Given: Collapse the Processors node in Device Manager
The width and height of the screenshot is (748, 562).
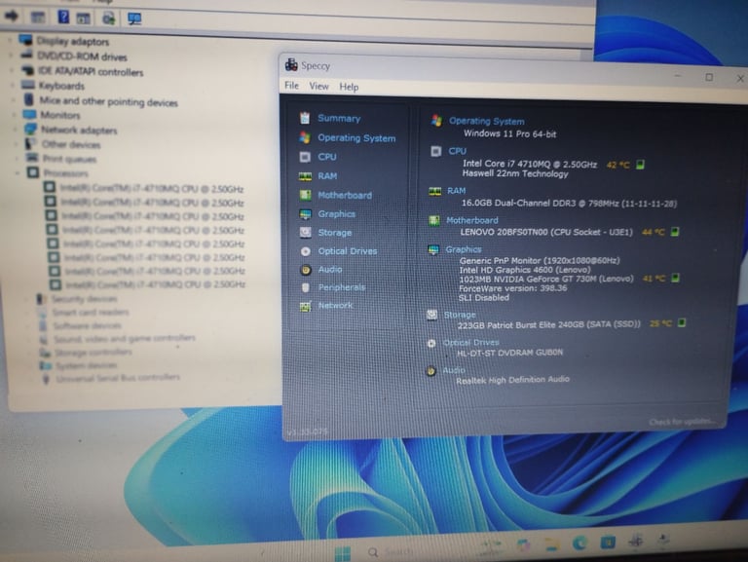Looking at the screenshot, I should click(x=18, y=172).
